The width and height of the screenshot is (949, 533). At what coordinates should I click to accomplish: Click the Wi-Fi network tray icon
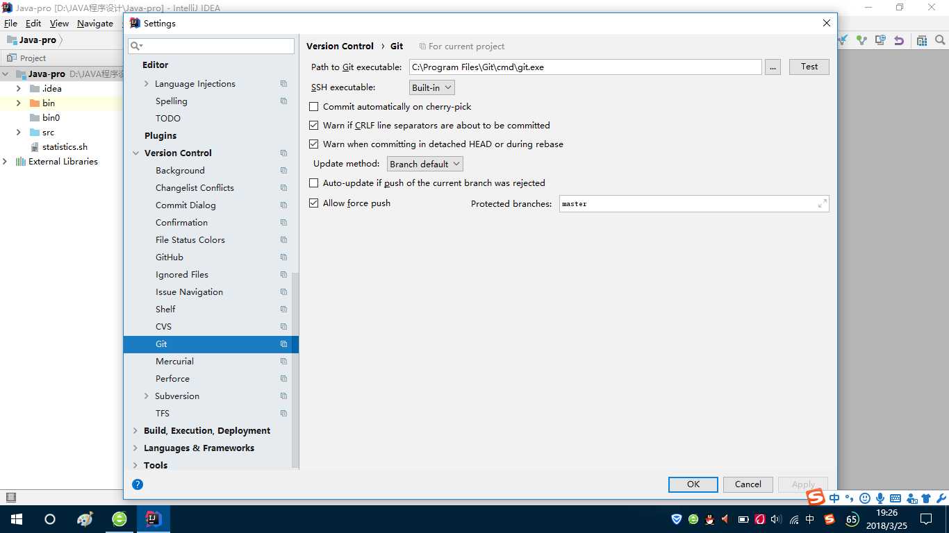pyautogui.click(x=793, y=519)
